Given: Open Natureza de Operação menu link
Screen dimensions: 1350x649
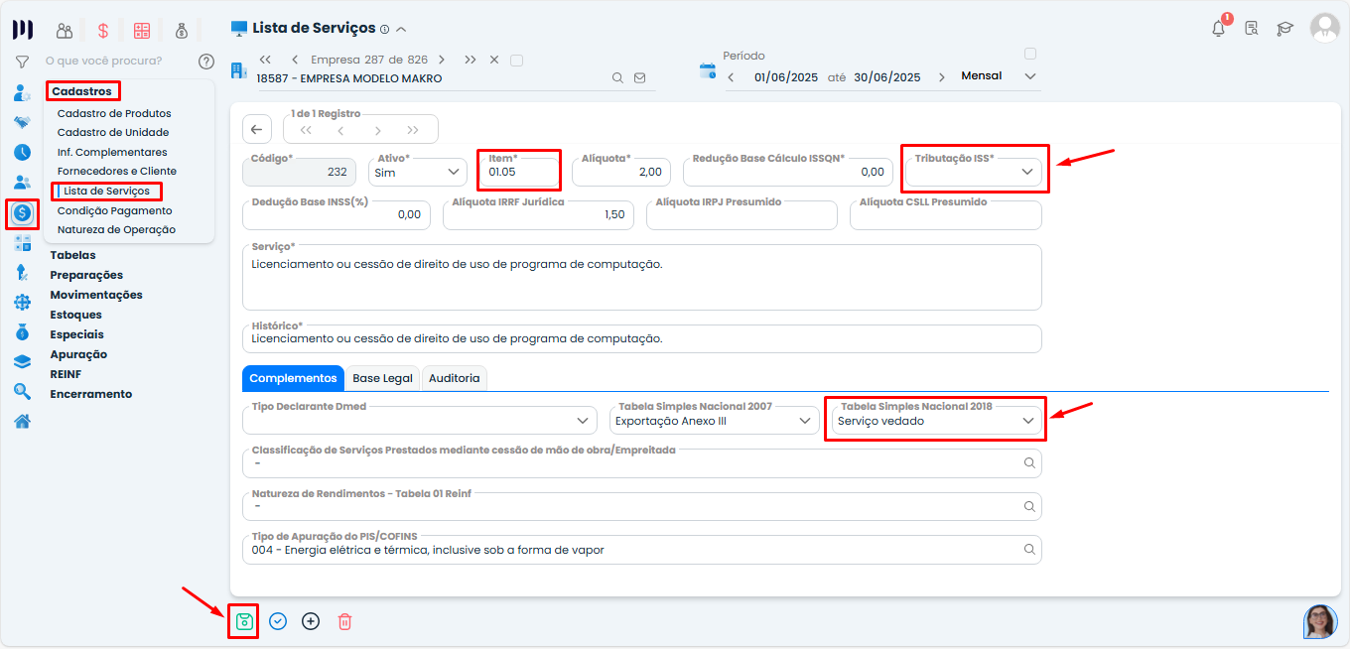Looking at the screenshot, I should (x=116, y=229).
